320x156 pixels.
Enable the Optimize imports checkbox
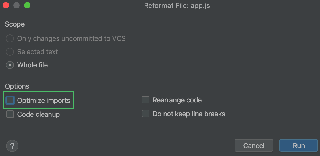[x=10, y=100]
